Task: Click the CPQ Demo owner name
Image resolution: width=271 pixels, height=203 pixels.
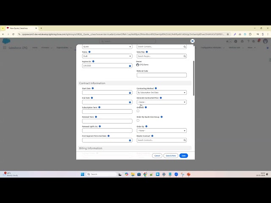Action: (x=144, y=65)
